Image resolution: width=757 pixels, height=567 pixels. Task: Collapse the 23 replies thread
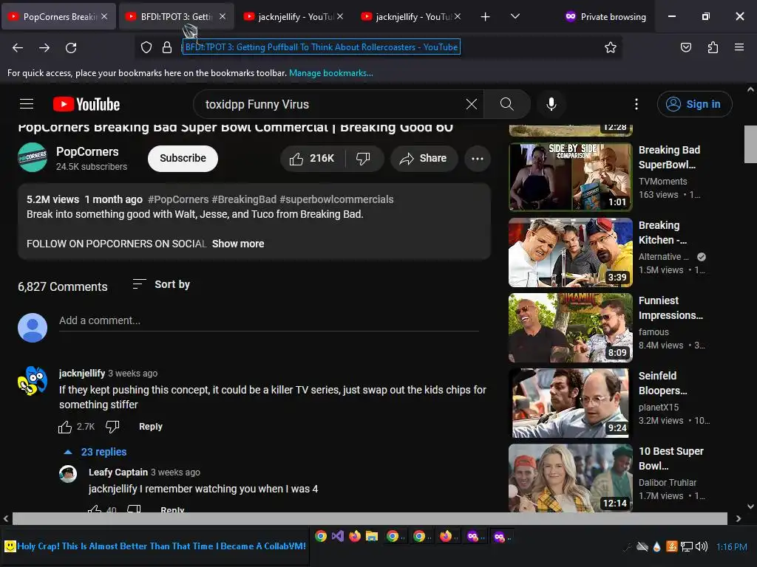point(95,453)
